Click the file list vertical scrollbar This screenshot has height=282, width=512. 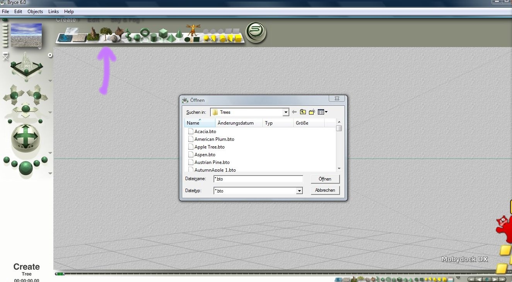(x=339, y=145)
